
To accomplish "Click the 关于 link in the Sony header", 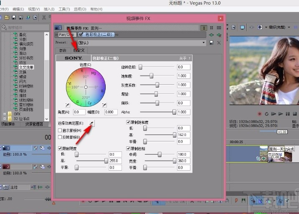I will [x=183, y=58].
